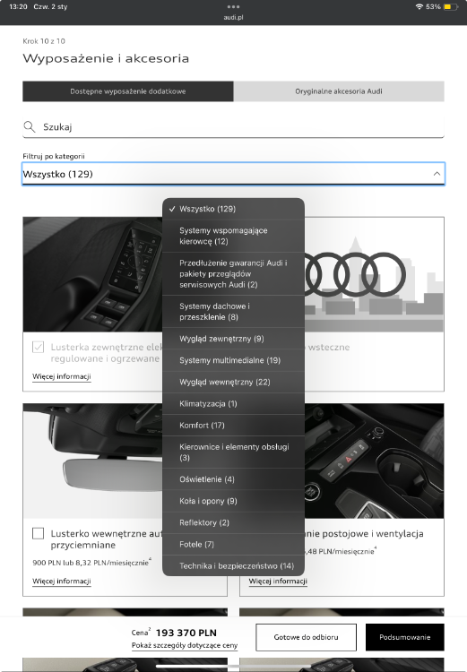Image resolution: width=467 pixels, height=672 pixels.
Task: Open the Filtruj po kategorii dropdown
Action: (233, 174)
